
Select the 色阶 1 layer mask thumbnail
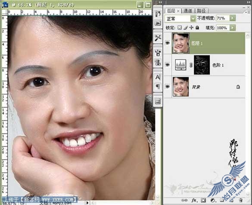point(202,65)
